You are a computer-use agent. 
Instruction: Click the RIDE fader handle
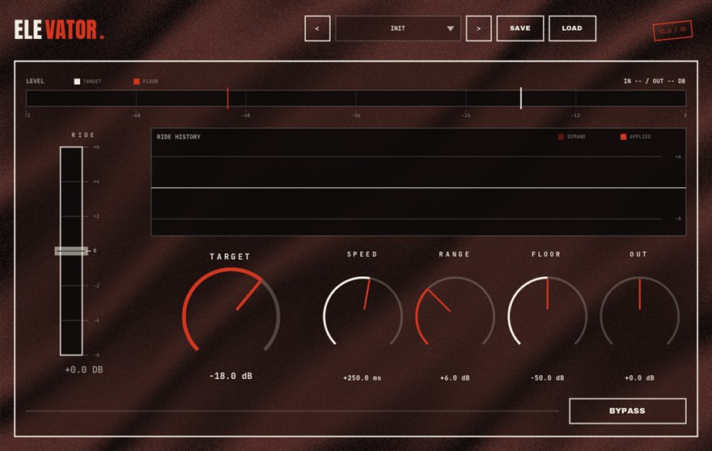click(71, 251)
